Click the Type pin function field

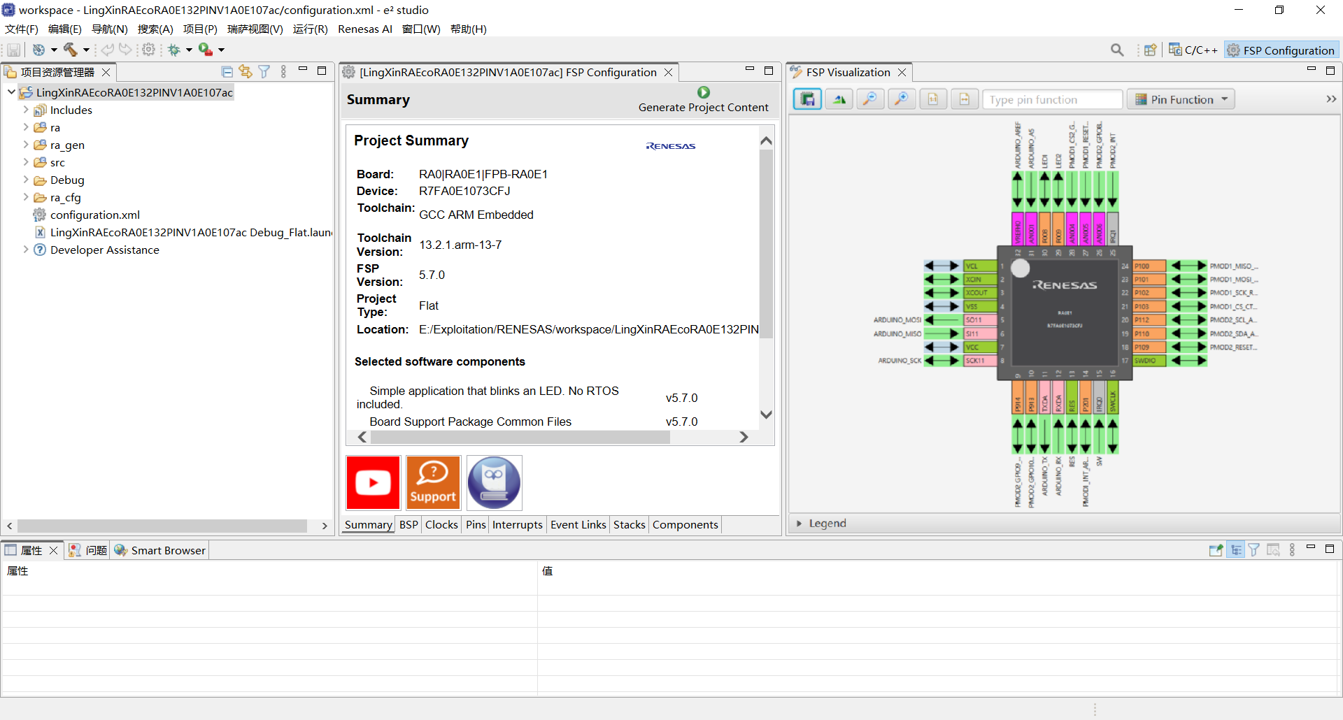click(x=1051, y=99)
